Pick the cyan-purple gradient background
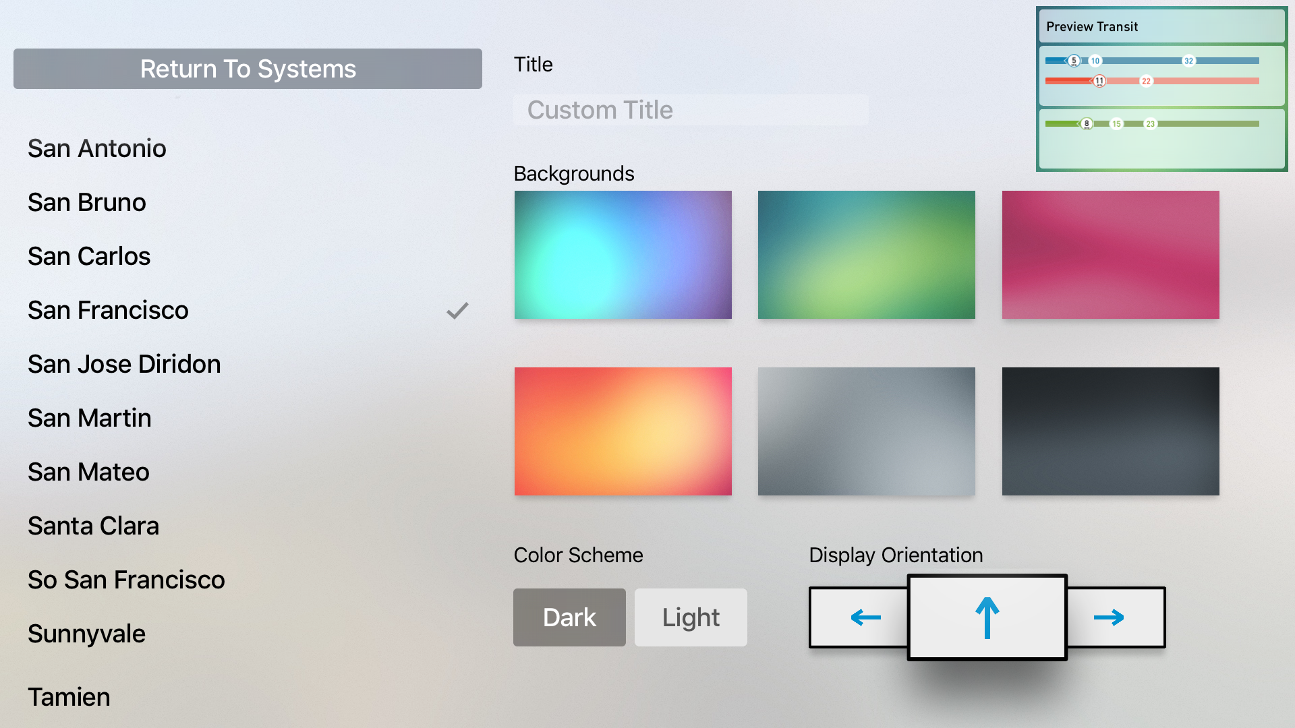The width and height of the screenshot is (1295, 728). point(623,255)
